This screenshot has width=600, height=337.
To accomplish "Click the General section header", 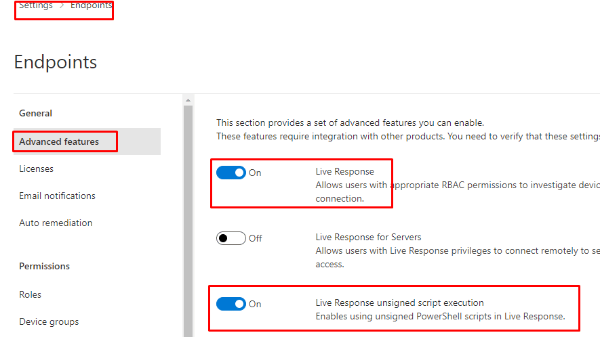I will (35, 113).
